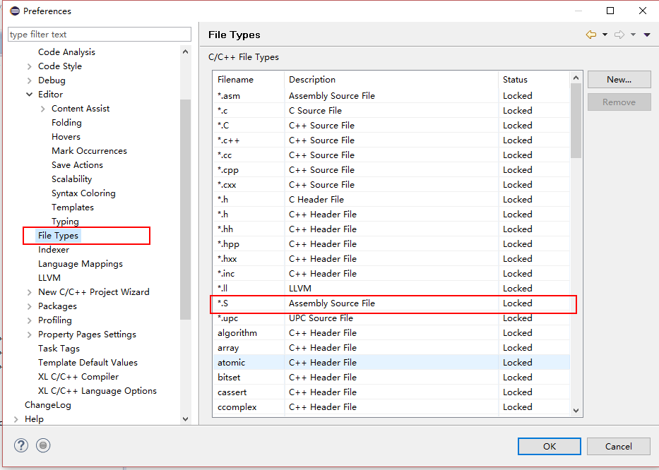Expand the Profiling tree node

click(29, 320)
